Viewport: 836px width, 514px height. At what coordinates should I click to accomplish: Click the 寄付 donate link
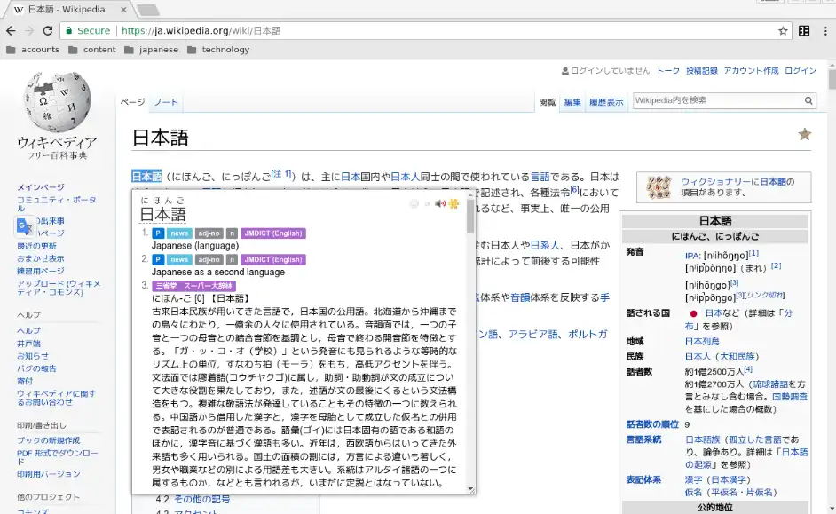pos(25,381)
